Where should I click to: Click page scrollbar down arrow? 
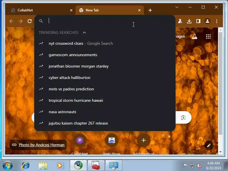click(x=220, y=152)
